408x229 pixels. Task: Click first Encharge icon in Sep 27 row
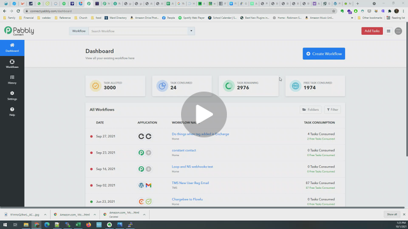(141, 136)
